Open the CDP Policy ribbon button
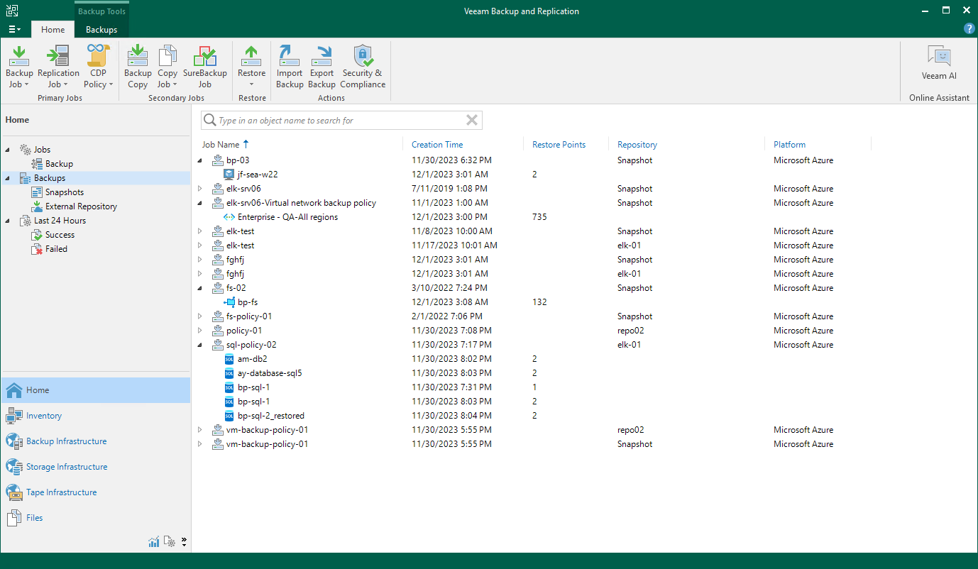Image resolution: width=978 pixels, height=569 pixels. click(x=99, y=66)
